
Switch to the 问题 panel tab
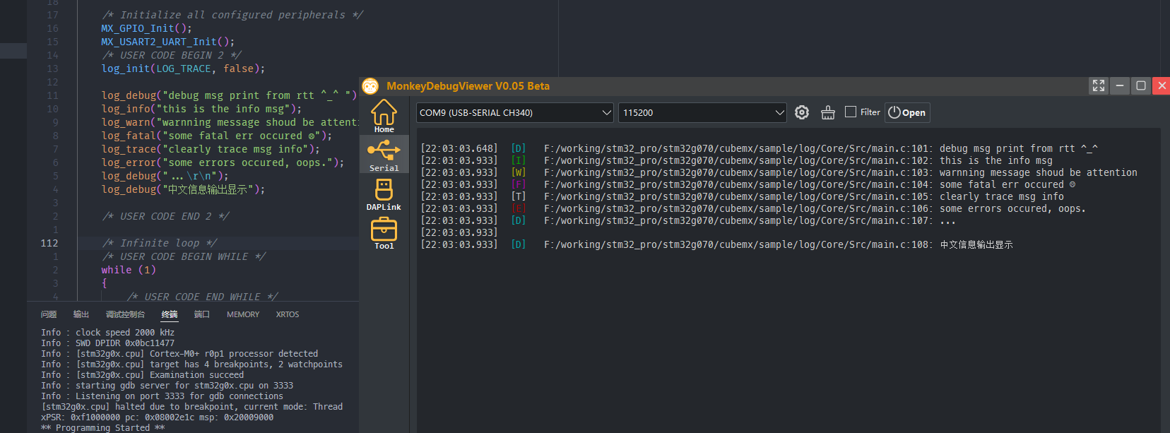(x=49, y=314)
